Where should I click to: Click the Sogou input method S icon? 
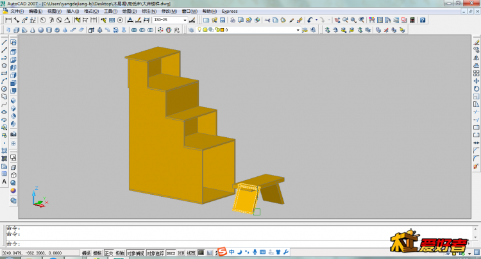point(222,252)
